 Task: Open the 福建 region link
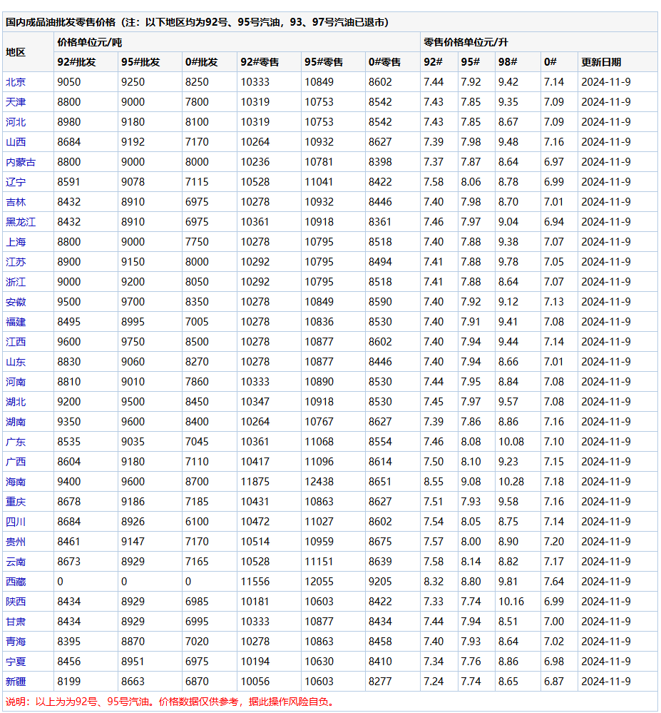click(16, 323)
